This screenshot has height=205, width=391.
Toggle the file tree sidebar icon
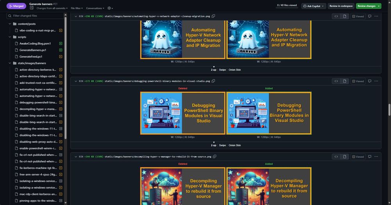coord(32,8)
